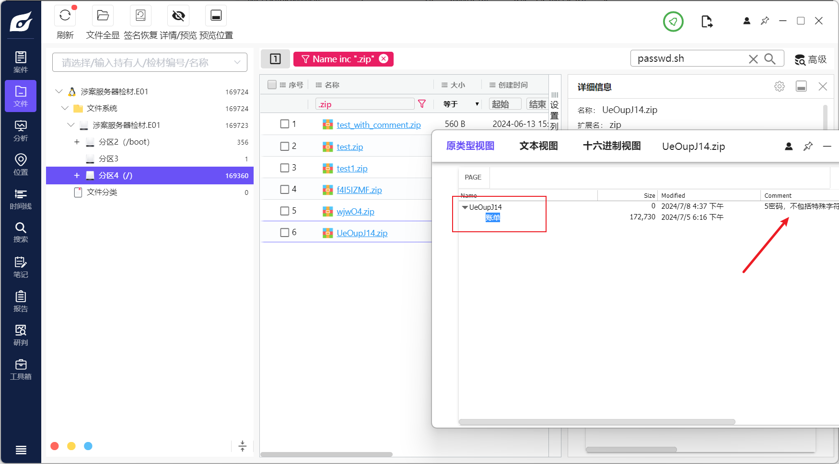Toggle the 详情/预览 eye icon
Viewport: 839px width, 464px height.
(x=178, y=16)
